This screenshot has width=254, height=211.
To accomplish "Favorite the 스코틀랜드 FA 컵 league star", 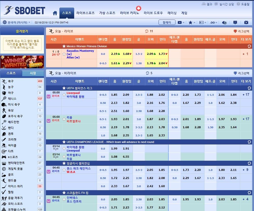I will pos(64,193).
